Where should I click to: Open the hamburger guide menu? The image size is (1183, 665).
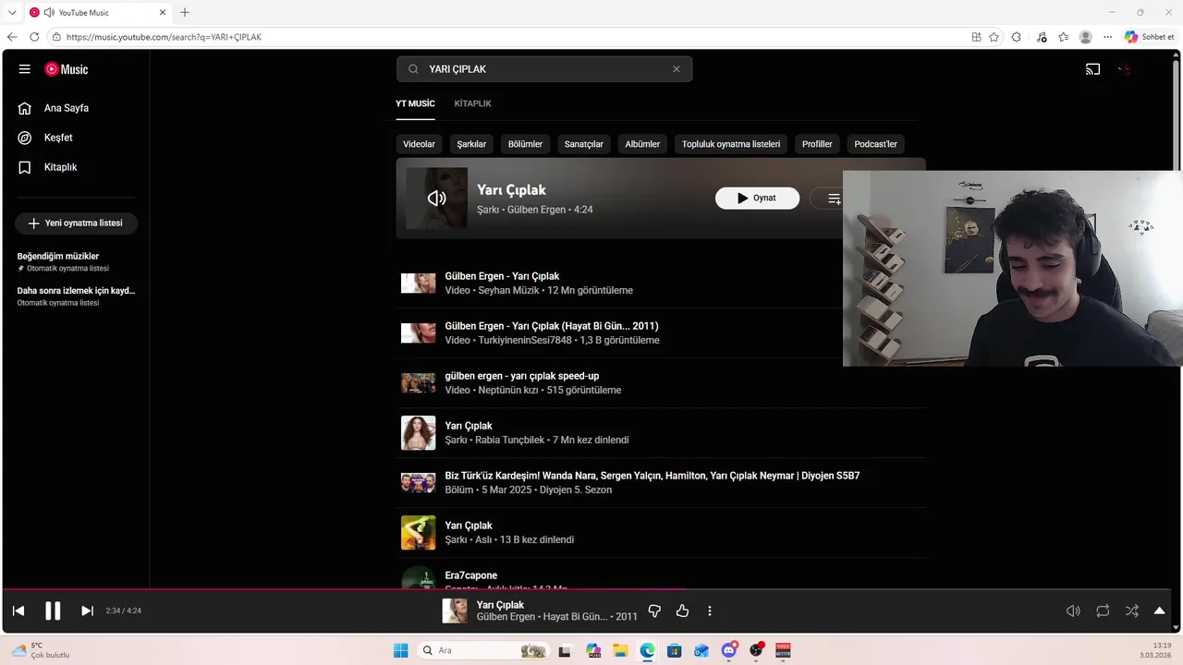tap(25, 69)
